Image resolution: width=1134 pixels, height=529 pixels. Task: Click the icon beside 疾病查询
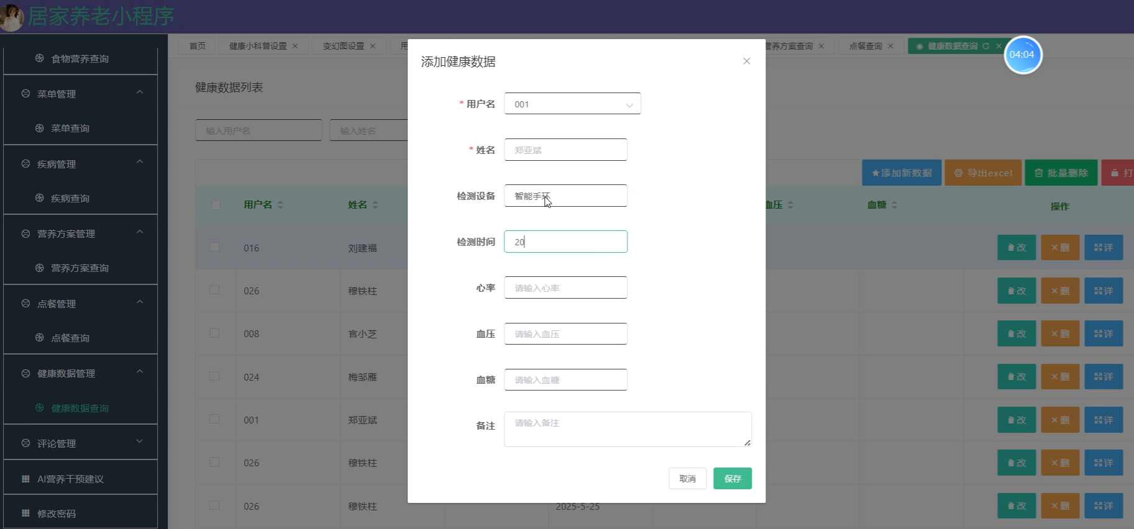click(39, 198)
